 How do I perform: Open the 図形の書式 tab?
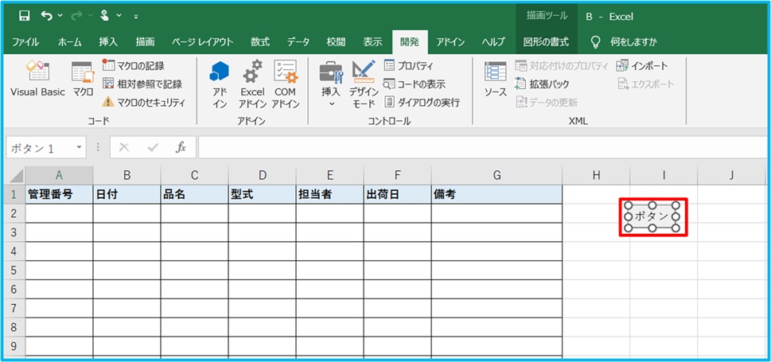[x=546, y=42]
